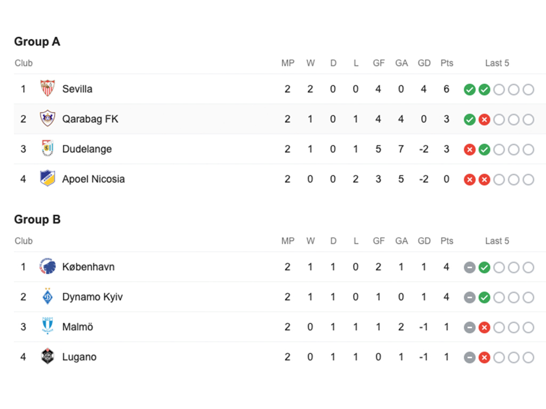546x409 pixels.
Task: Click the København club crest icon
Action: tap(47, 267)
